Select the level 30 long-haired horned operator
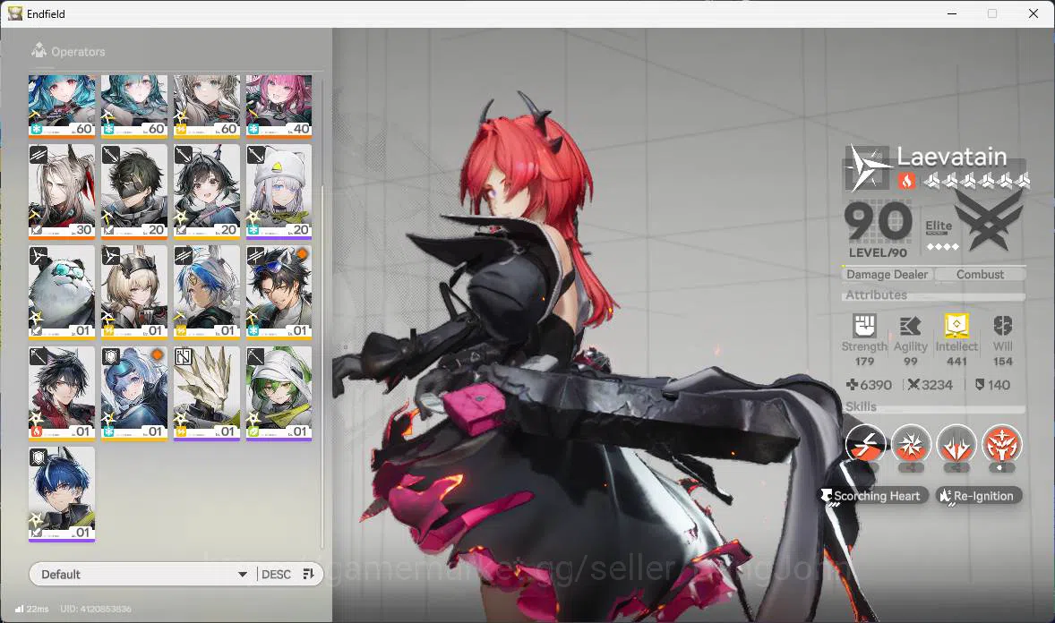1055x623 pixels. coord(62,192)
